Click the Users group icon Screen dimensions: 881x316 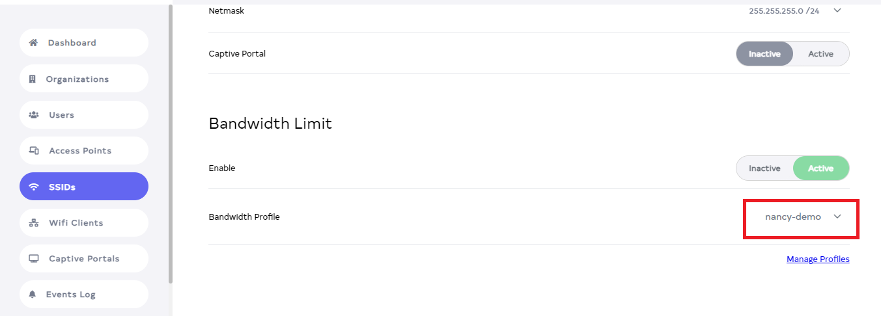34,115
